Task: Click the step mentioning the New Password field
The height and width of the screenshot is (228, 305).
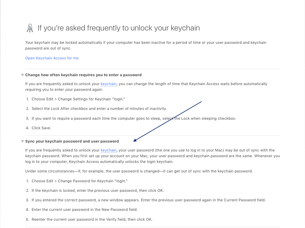Action: point(85,210)
